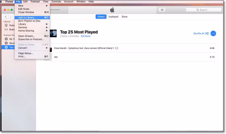The height and width of the screenshot is (134, 226).
Task: Expand the Devices submenu
Action: 32,27
